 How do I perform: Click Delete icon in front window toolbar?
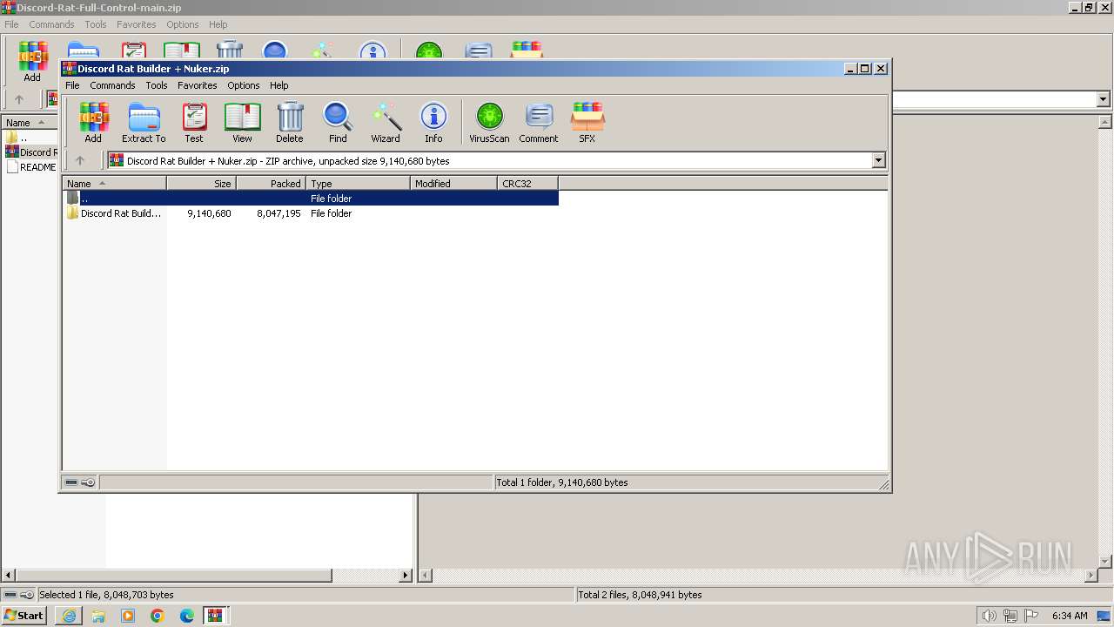pyautogui.click(x=290, y=122)
